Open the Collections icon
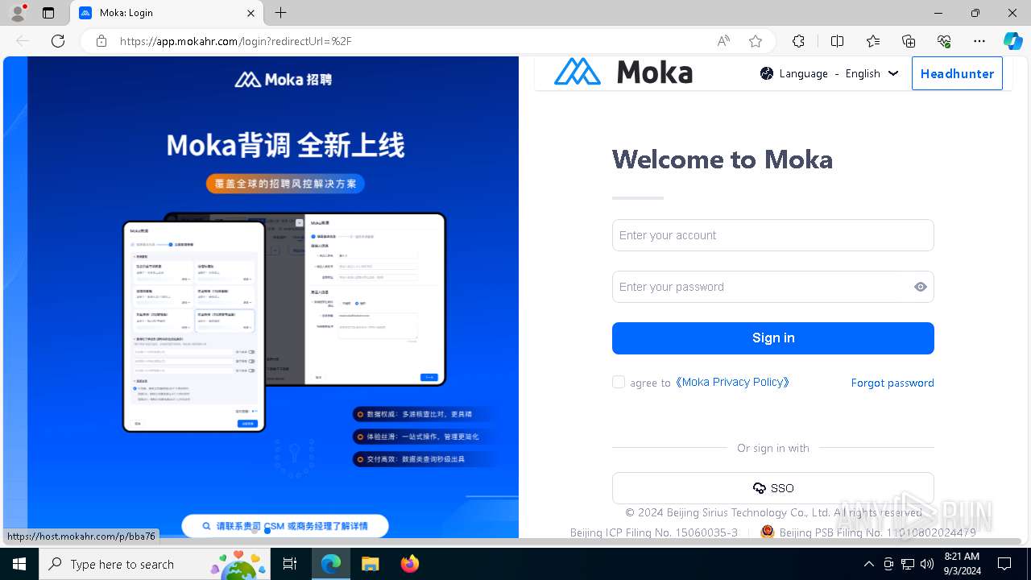 click(909, 41)
